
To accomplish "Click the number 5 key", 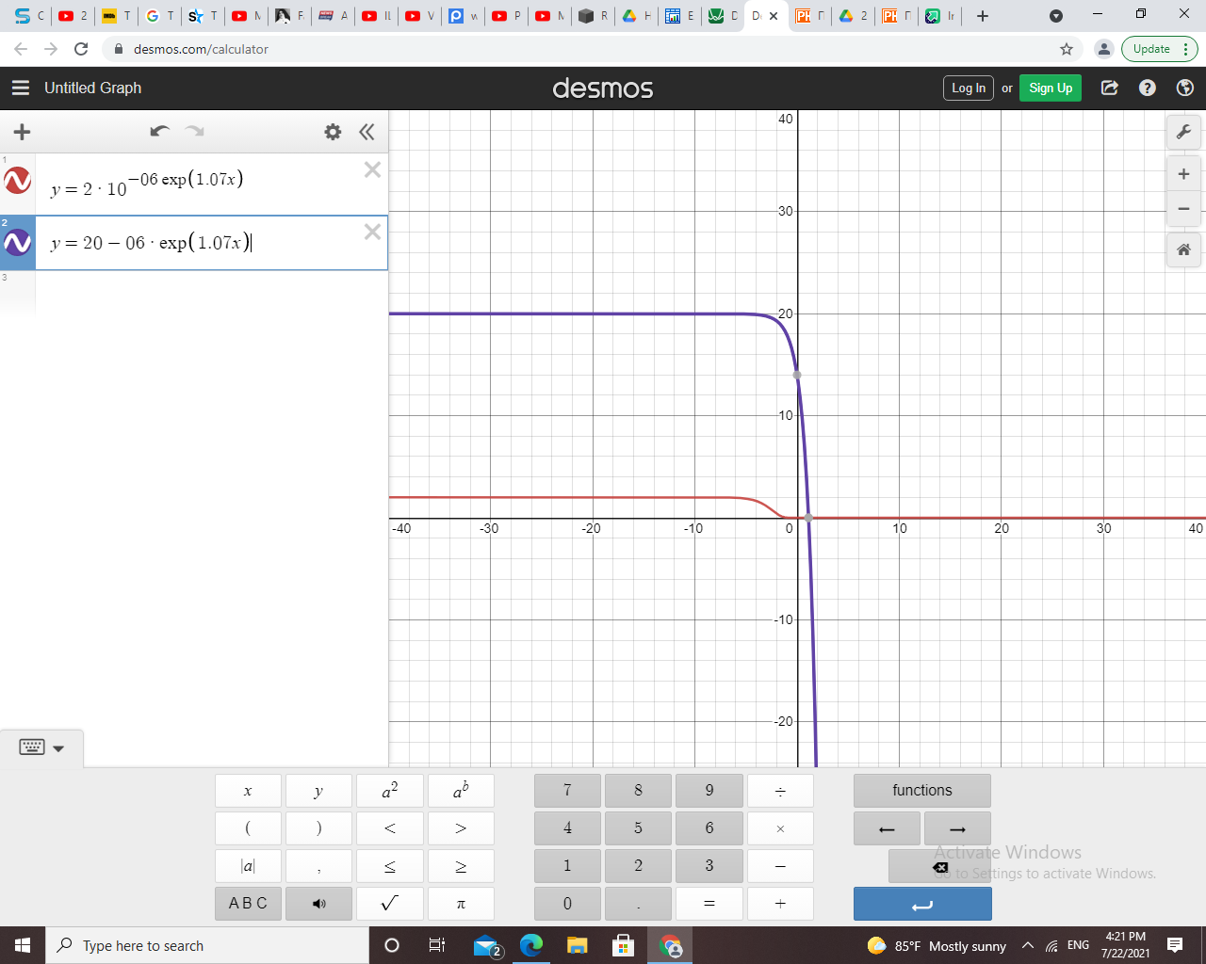I will tap(638, 828).
